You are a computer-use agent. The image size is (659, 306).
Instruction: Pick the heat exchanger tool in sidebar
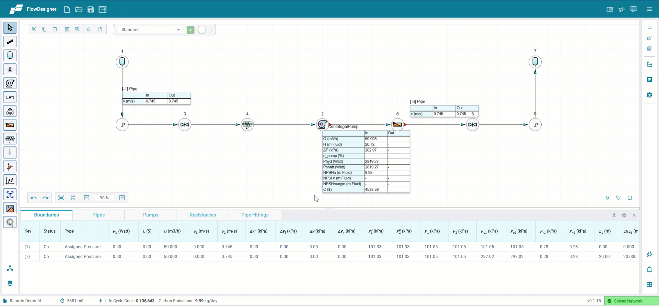click(10, 125)
